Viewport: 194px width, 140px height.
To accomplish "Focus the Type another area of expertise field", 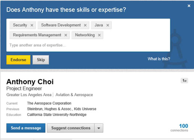I will point(88,45).
